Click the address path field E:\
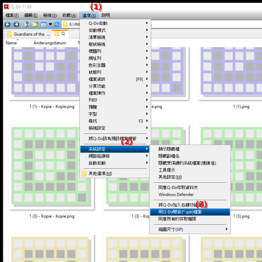Image resolution: width=262 pixels, height=262 pixels. (x=162, y=24)
